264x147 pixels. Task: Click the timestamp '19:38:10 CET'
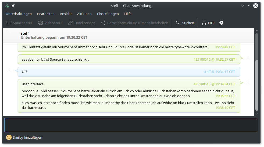[225, 108]
